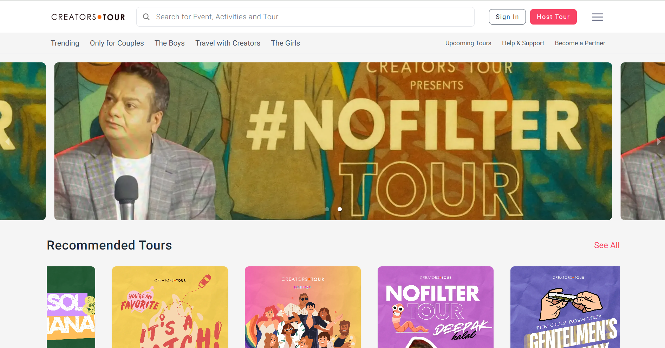Image resolution: width=665 pixels, height=348 pixels.
Task: Click the search magnifier icon
Action: (146, 17)
